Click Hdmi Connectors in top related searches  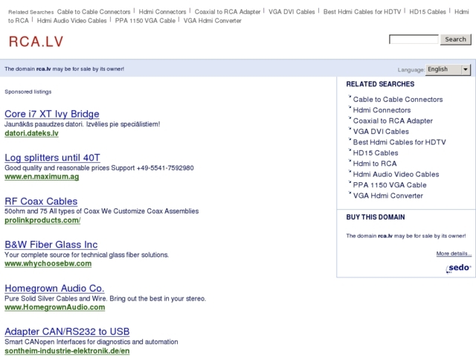point(163,12)
